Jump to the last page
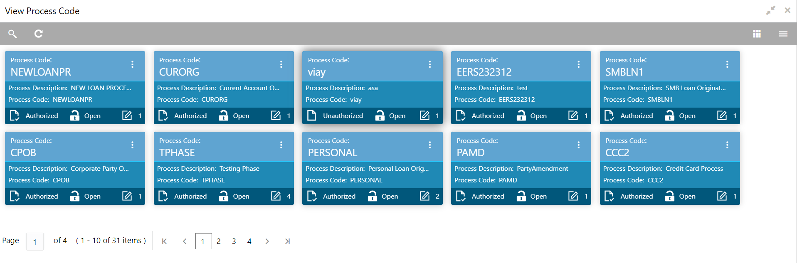 click(287, 241)
